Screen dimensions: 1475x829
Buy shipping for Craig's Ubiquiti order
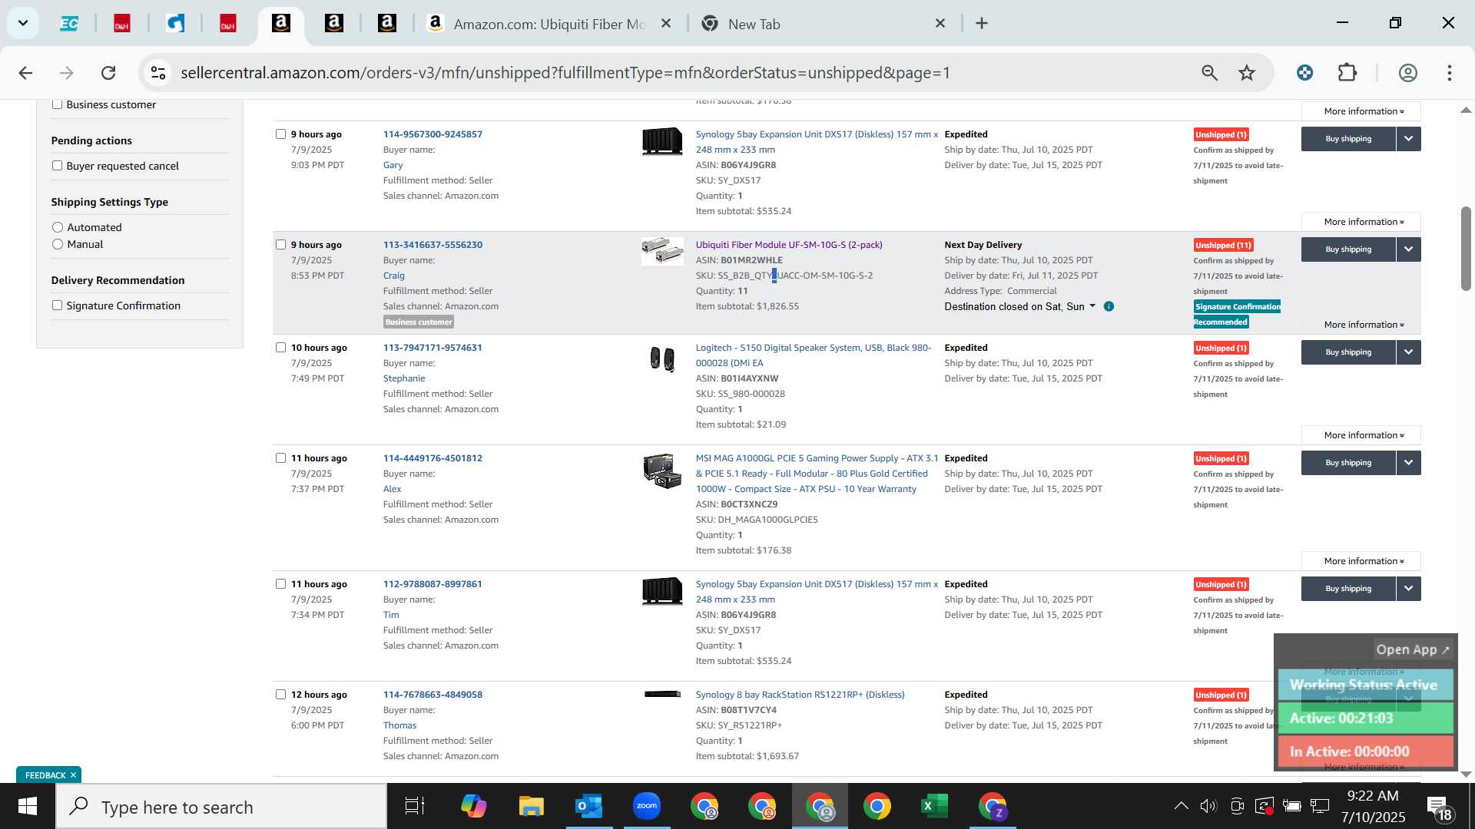click(x=1348, y=249)
